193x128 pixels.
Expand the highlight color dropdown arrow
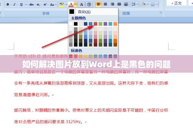pyautogui.click(x=66, y=4)
